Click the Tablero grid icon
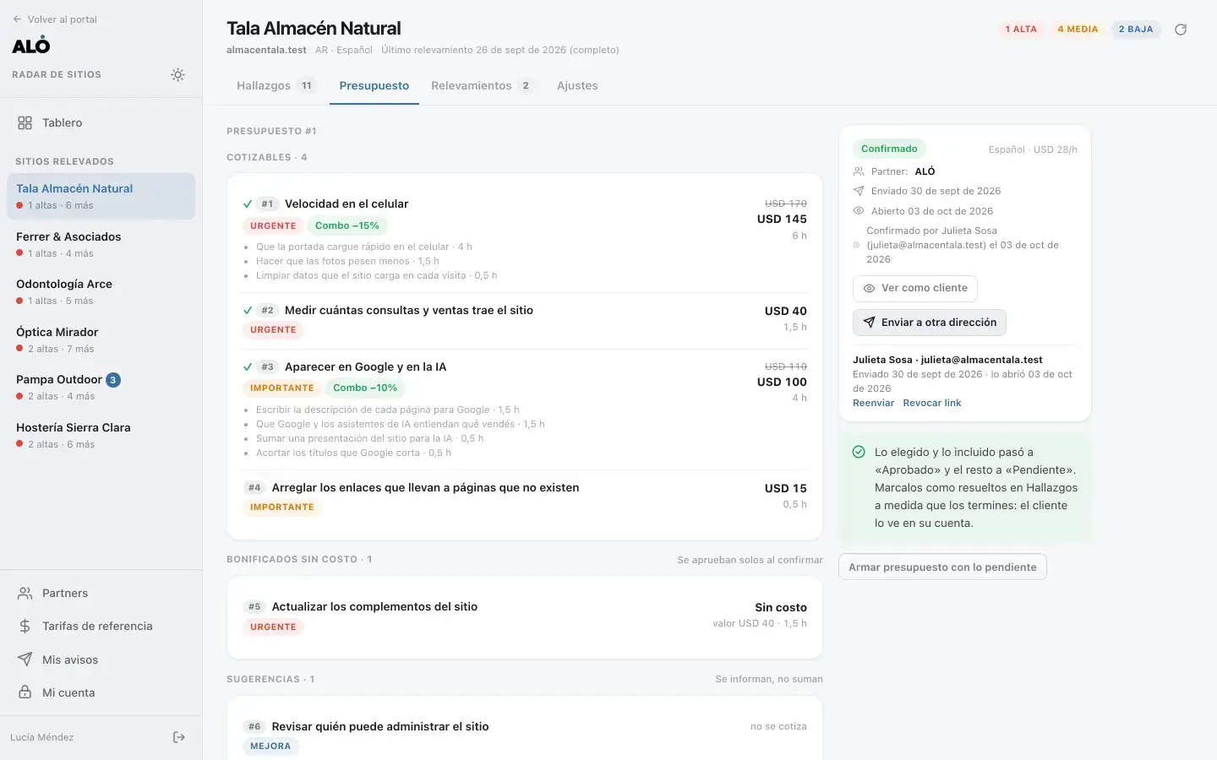Screen dimensions: 1217x760 click(25, 123)
